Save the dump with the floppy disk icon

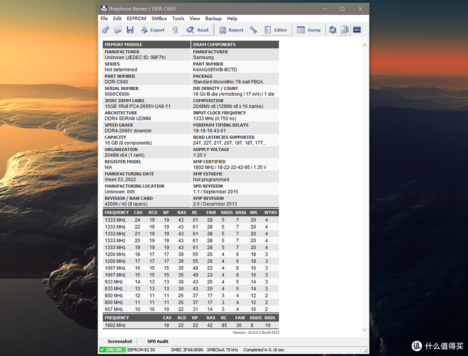(x=130, y=30)
